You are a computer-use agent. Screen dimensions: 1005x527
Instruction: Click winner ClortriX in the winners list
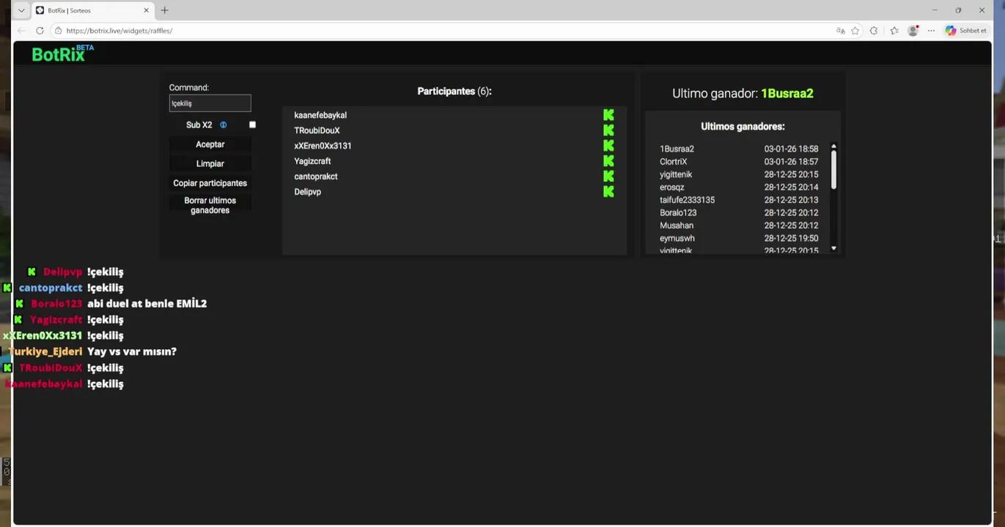[674, 162]
